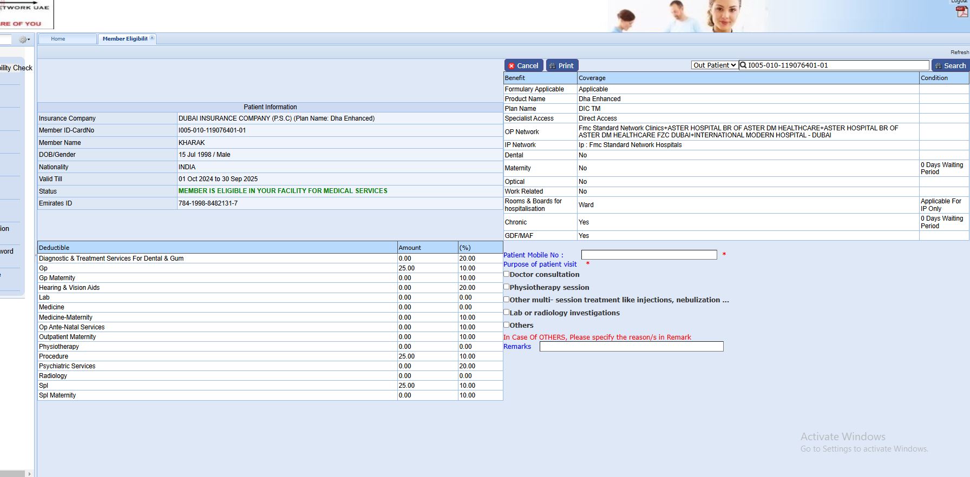Screen dimensions: 970x477
Task: Click the Cancel button with red X
Action: pos(523,65)
